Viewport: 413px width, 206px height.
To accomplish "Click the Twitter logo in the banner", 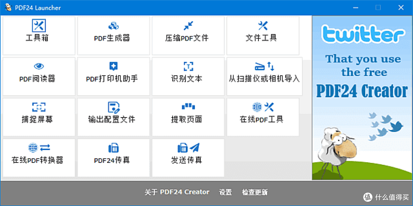I will pos(363,34).
